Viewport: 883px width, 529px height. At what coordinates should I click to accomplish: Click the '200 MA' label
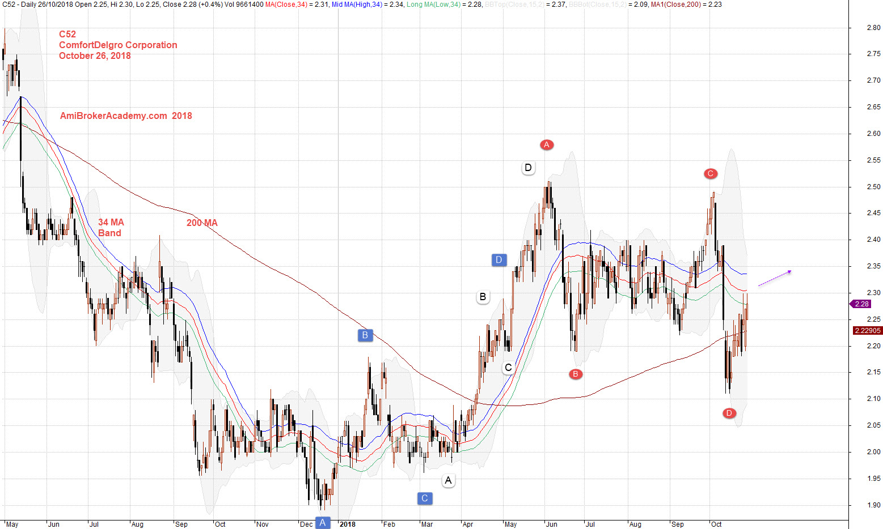point(202,223)
